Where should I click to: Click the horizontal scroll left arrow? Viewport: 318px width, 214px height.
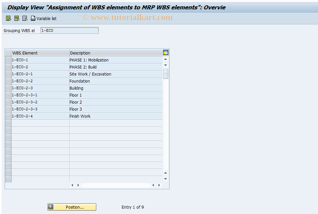coord(72,185)
